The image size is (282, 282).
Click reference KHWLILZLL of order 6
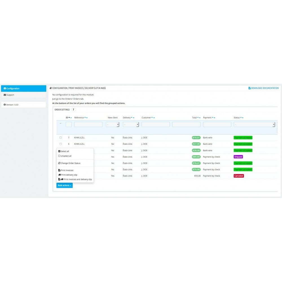[79, 144]
